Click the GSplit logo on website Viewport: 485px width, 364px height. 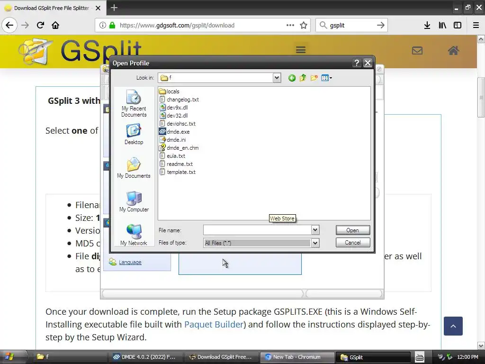80,51
